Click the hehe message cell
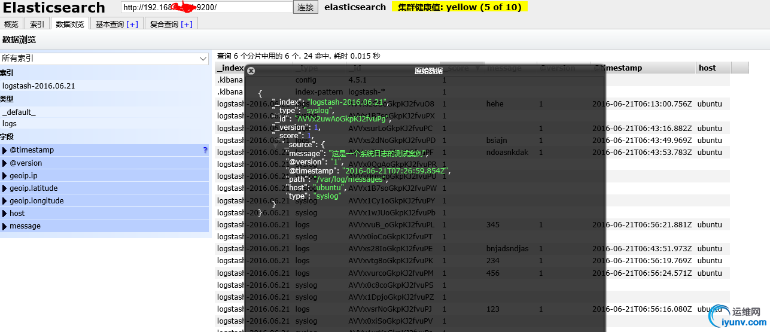 click(x=495, y=103)
